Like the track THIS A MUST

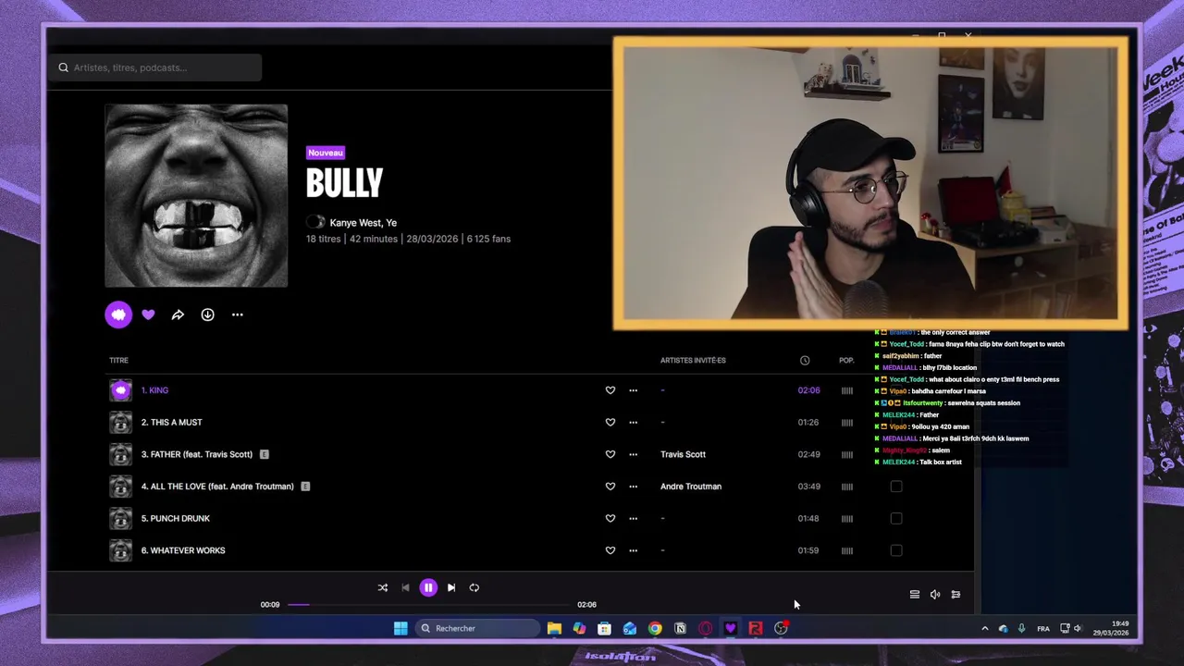610,422
